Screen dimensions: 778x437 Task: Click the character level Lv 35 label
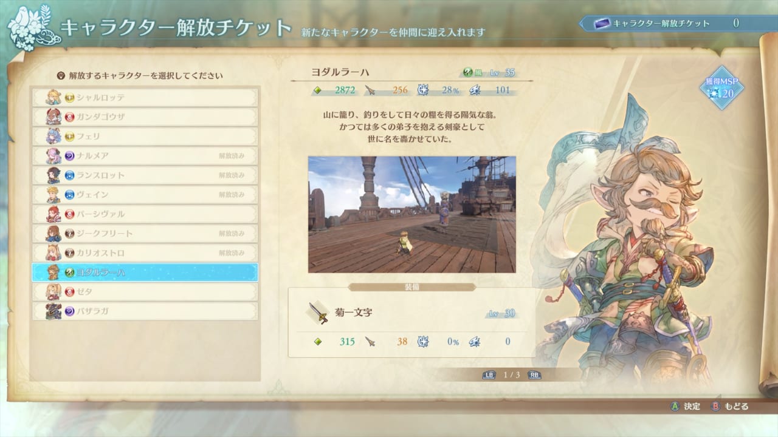tap(502, 72)
